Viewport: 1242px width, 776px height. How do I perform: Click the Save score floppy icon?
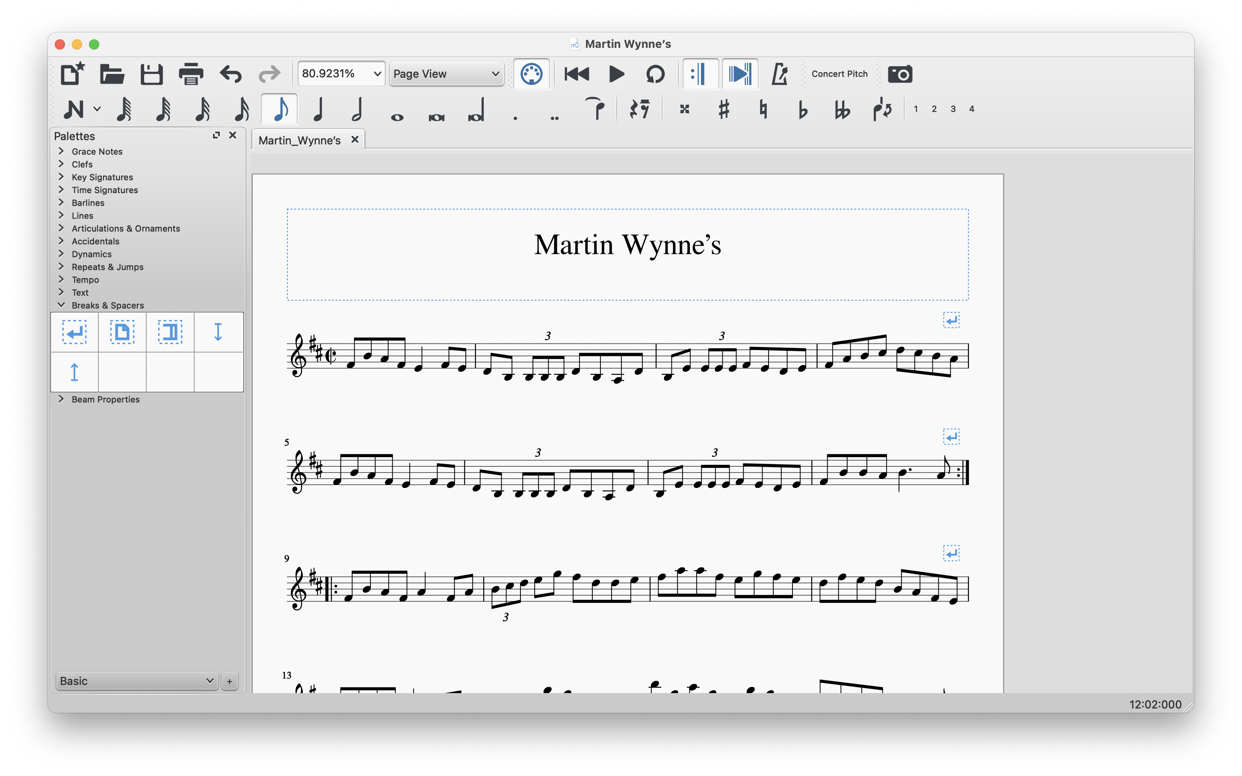(x=151, y=74)
